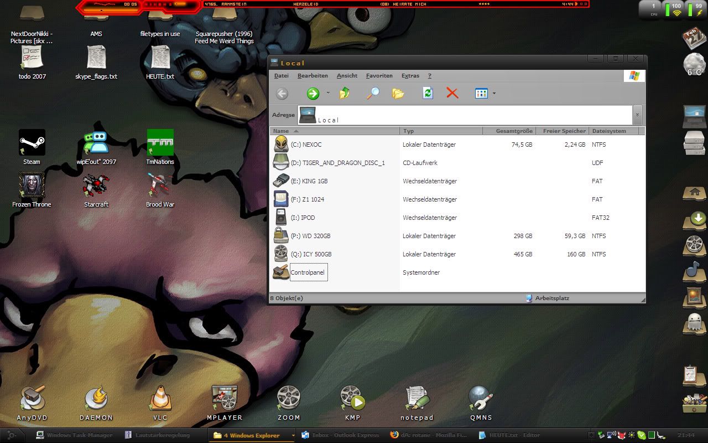Viewport: 708px width, 443px height.
Task: Toggle the Folders pane icon
Action: 398,94
